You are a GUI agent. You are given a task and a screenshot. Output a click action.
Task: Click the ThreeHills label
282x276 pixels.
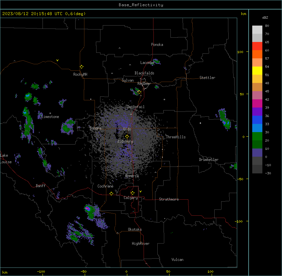point(176,137)
